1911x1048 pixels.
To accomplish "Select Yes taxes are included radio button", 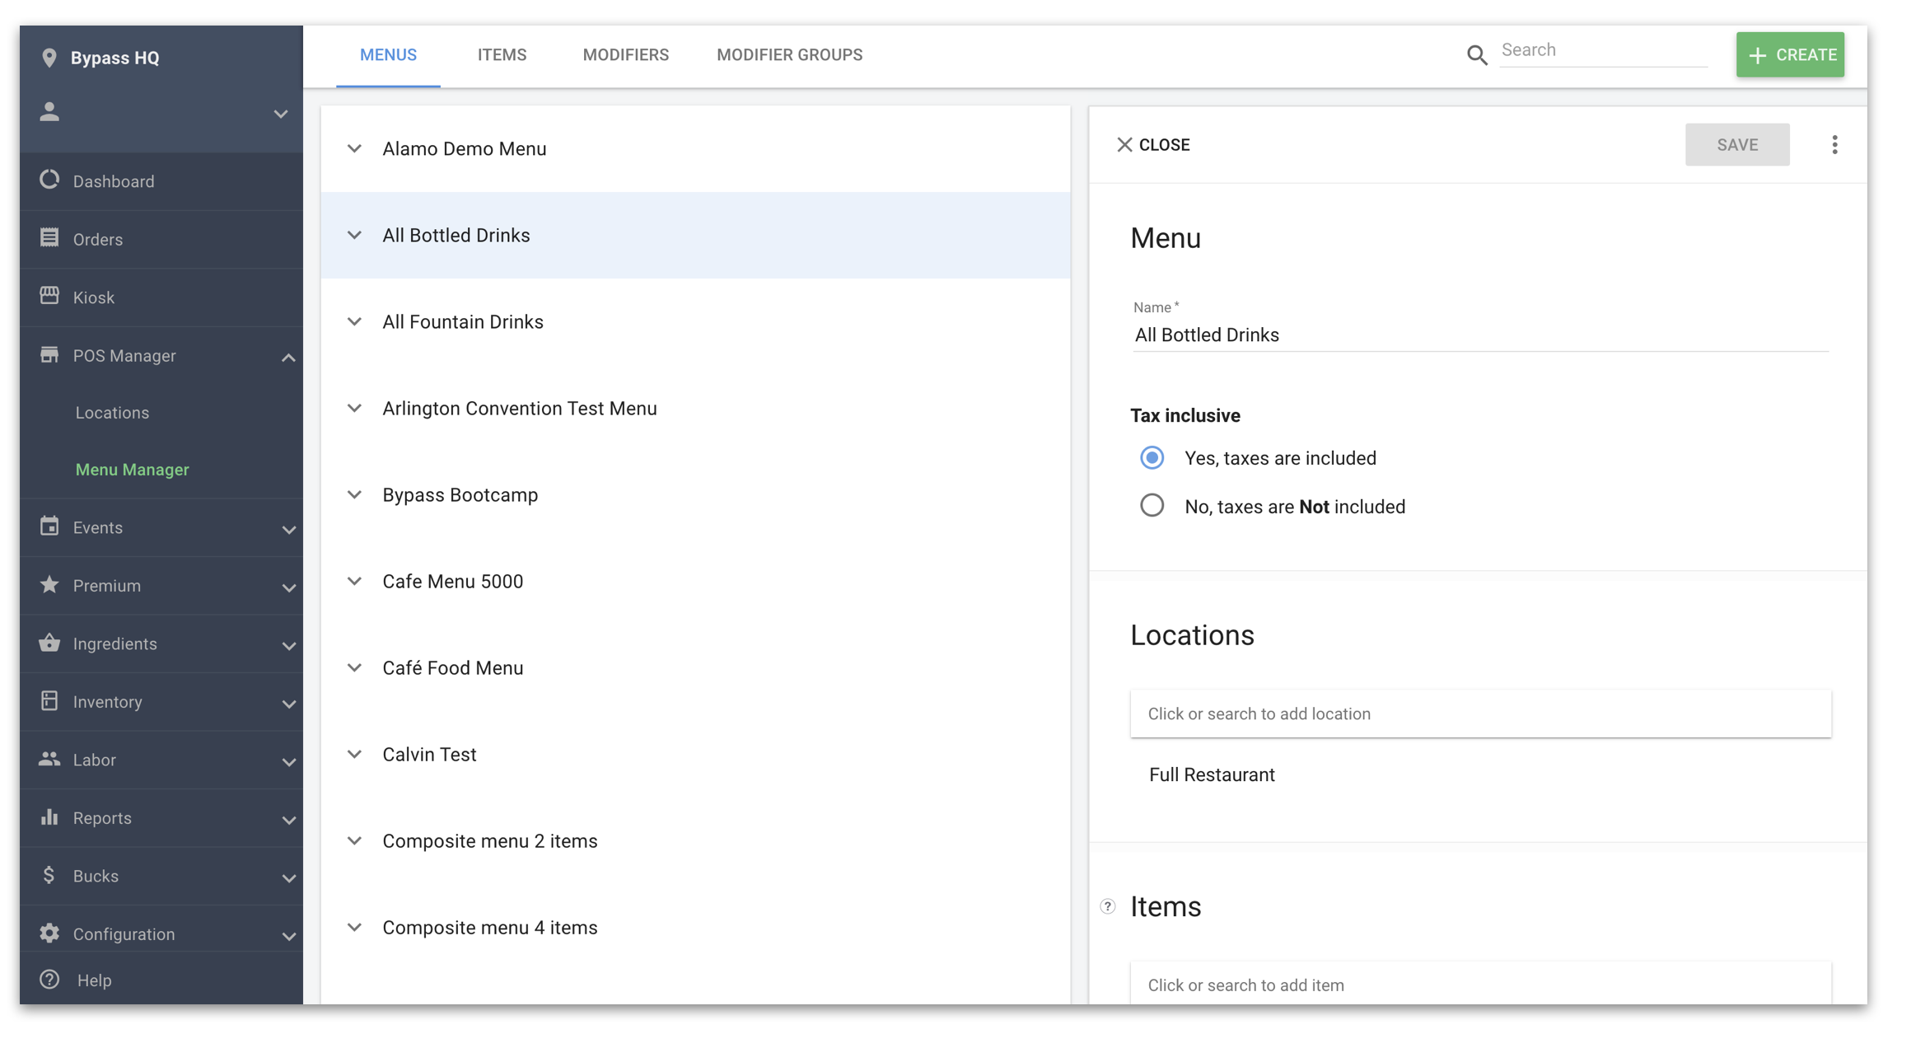I will pyautogui.click(x=1151, y=457).
